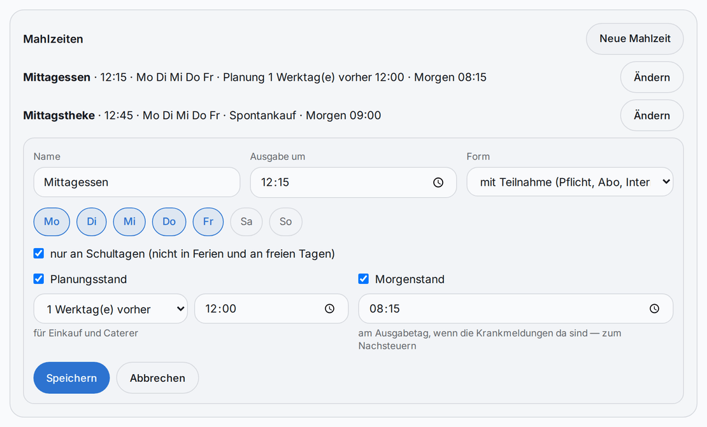Save the meal with Speichern
This screenshot has height=427, width=707.
(x=72, y=378)
